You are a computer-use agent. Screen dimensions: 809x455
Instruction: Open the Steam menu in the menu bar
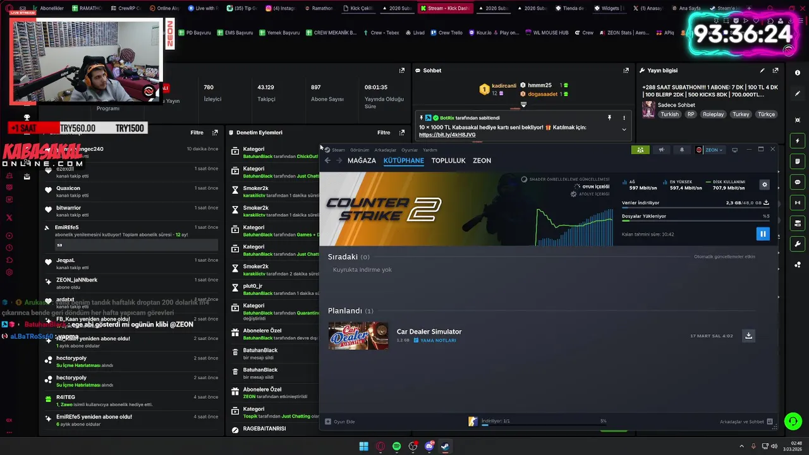[338, 150]
